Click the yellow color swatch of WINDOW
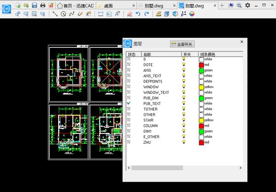This screenshot has width=276, height=192. point(201,87)
